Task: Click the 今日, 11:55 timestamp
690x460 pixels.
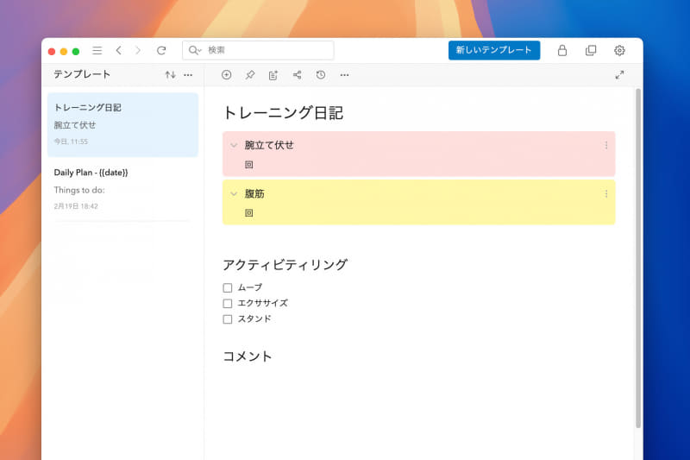Action: [x=71, y=142]
